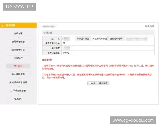Click the chevron below 确认填报信息

pyautogui.click(x=19, y=78)
